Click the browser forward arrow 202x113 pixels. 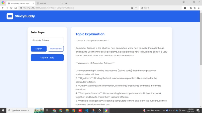(7, 8)
